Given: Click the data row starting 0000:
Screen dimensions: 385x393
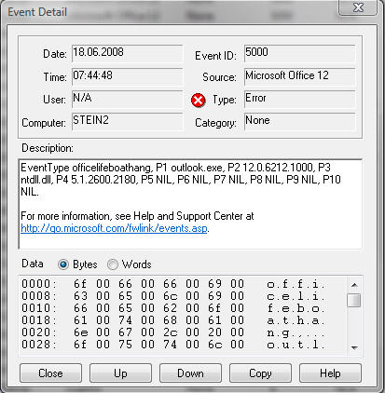Looking at the screenshot, I should [173, 284].
